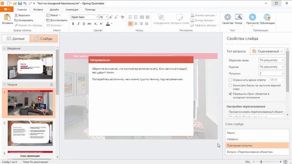Increase font size with the larger A icon
Screen dimensions: 292x164
click(x=111, y=17)
